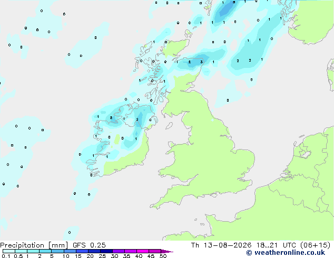Click the legend label '0.1'

(6, 256)
